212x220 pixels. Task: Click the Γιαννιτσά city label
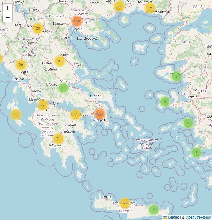click(56, 16)
